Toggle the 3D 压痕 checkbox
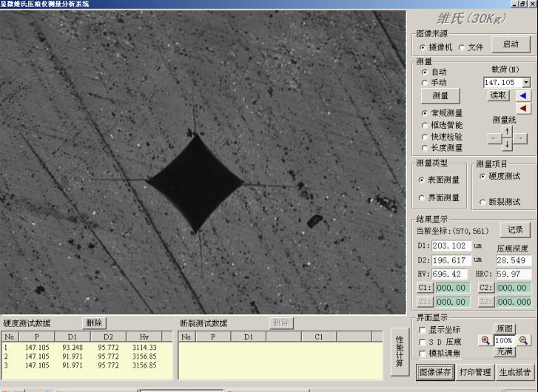This screenshot has height=392, width=538. coord(423,342)
